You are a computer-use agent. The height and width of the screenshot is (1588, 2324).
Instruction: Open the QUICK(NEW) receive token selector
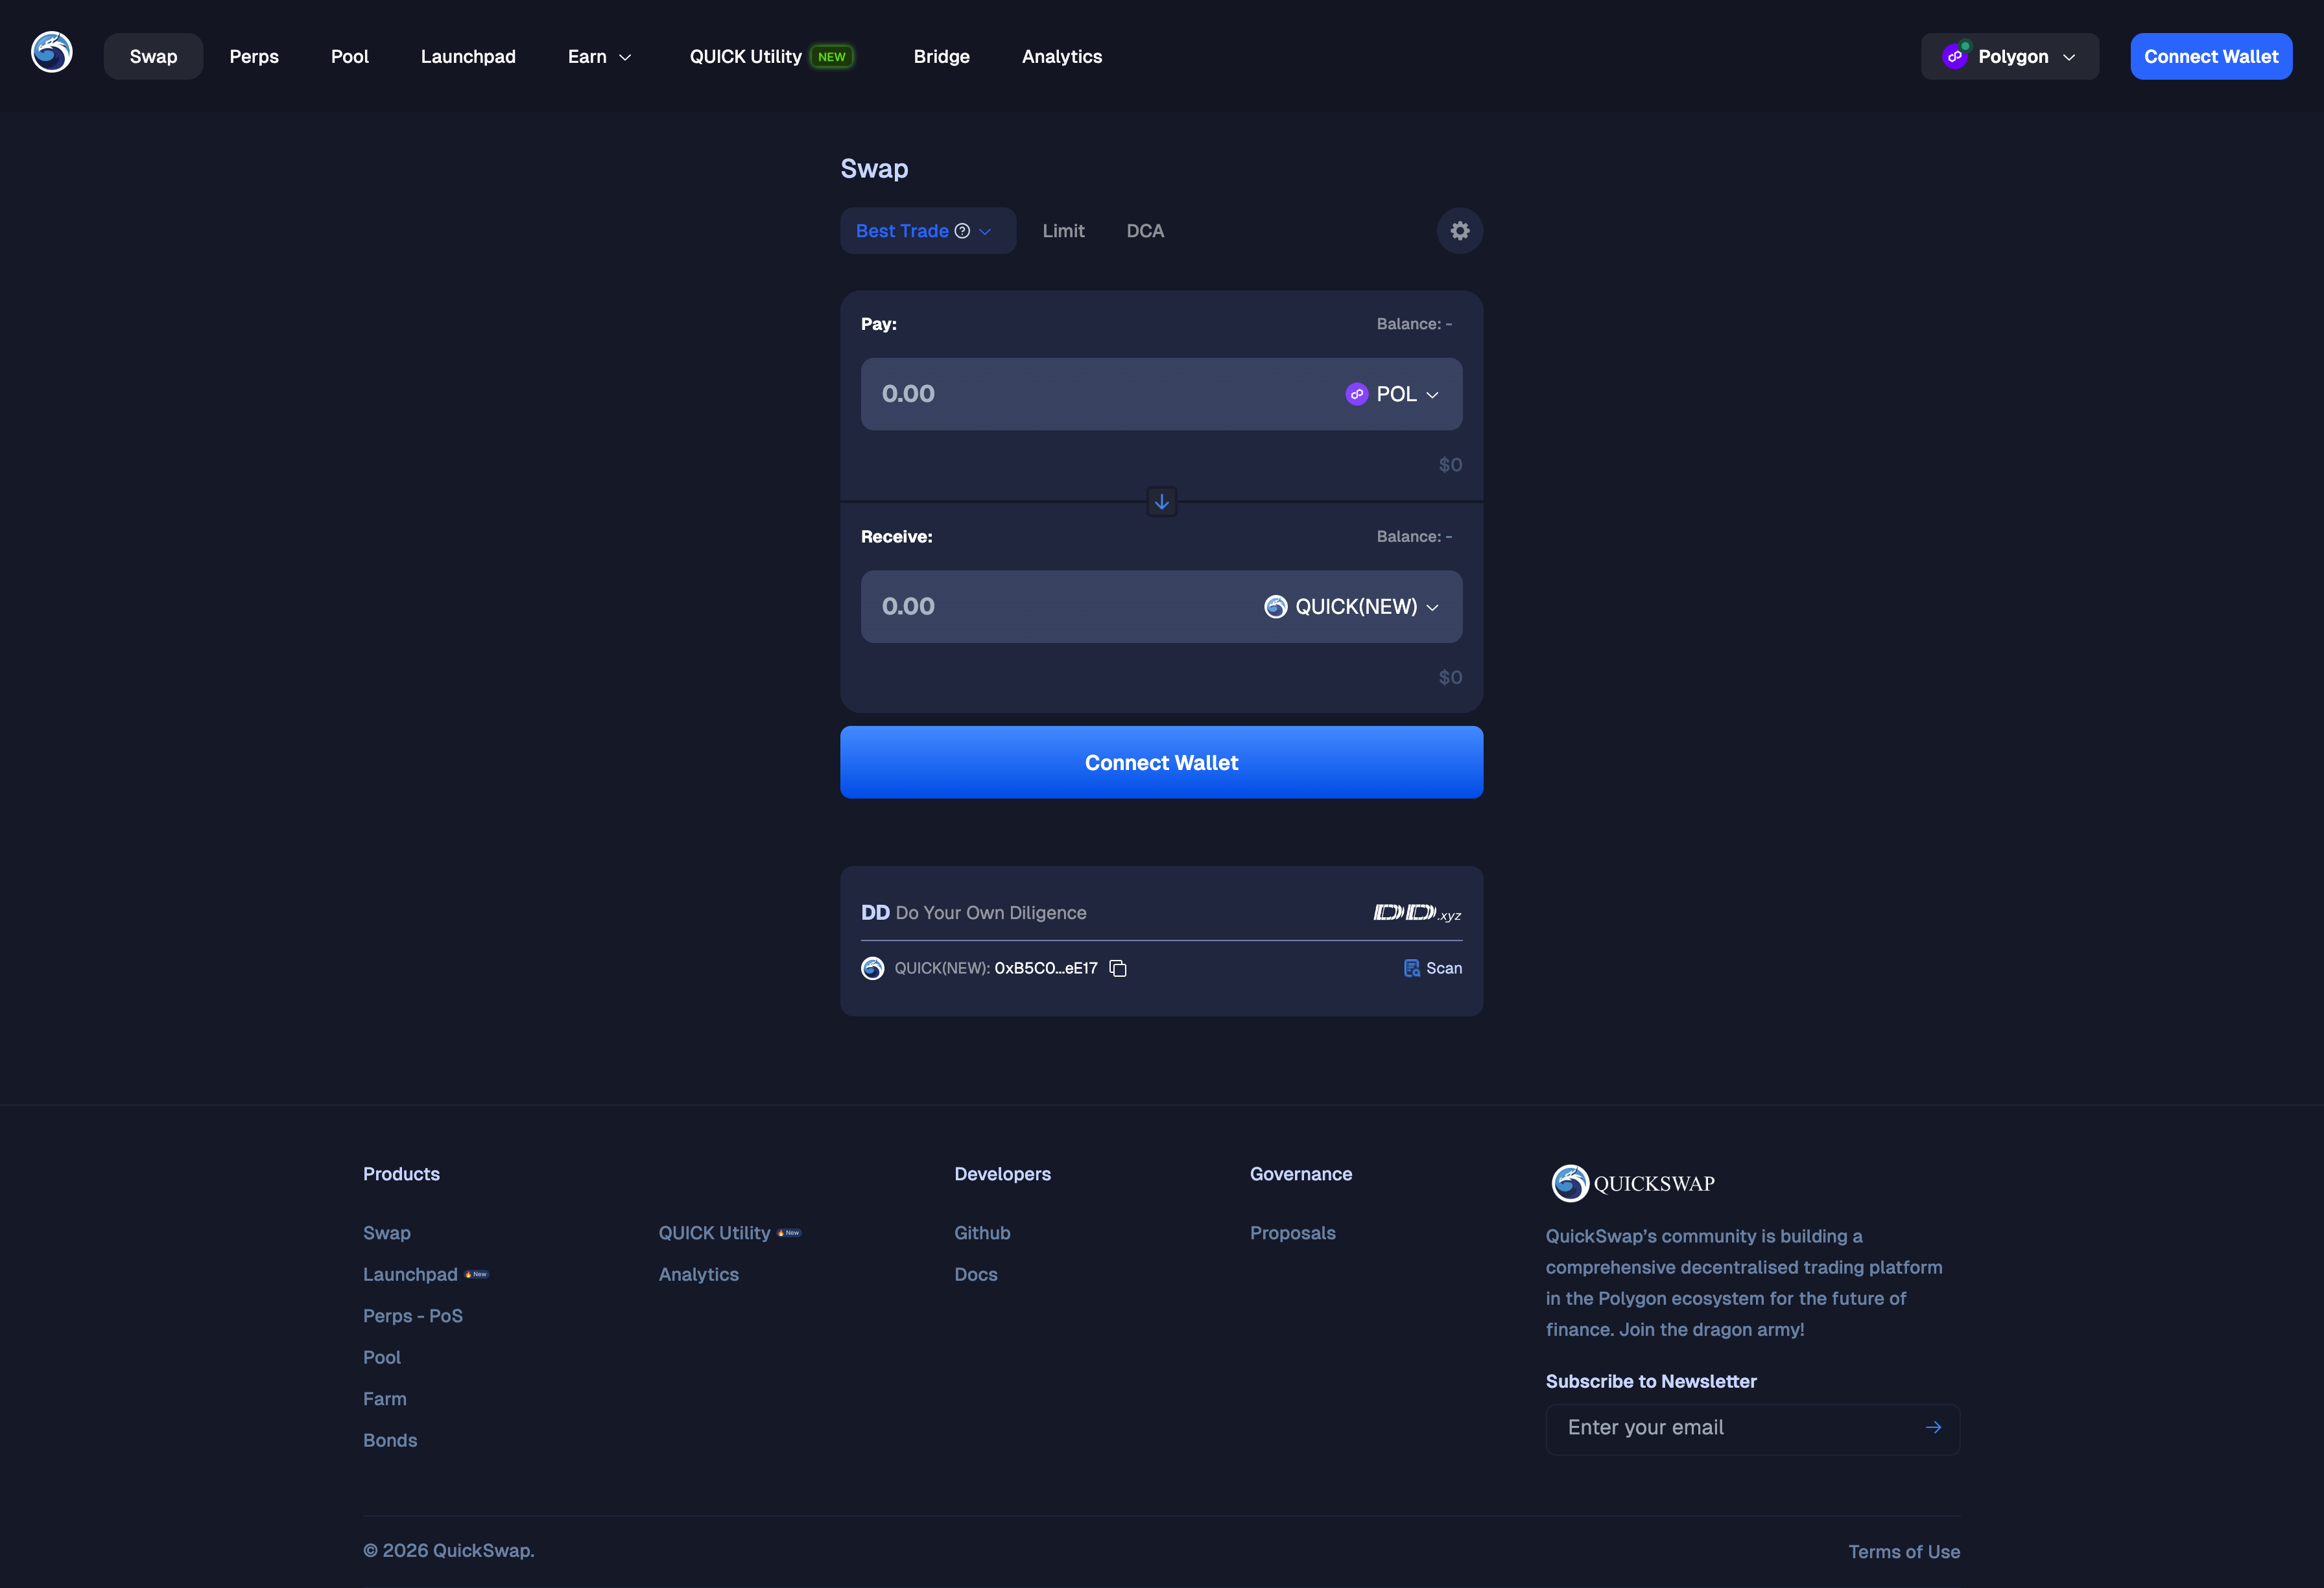point(1351,607)
